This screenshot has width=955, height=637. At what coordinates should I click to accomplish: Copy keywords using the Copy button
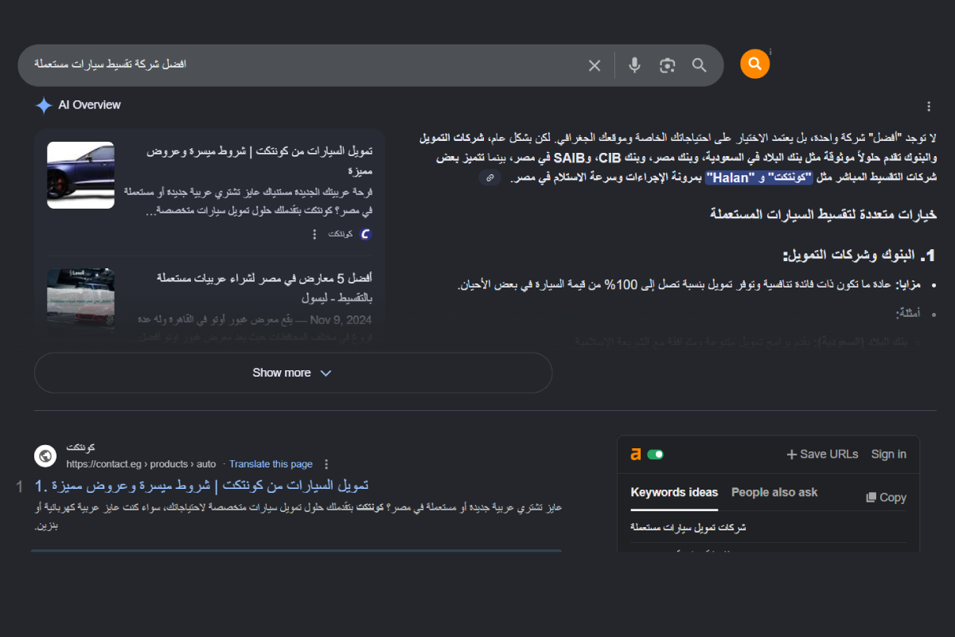coord(886,497)
